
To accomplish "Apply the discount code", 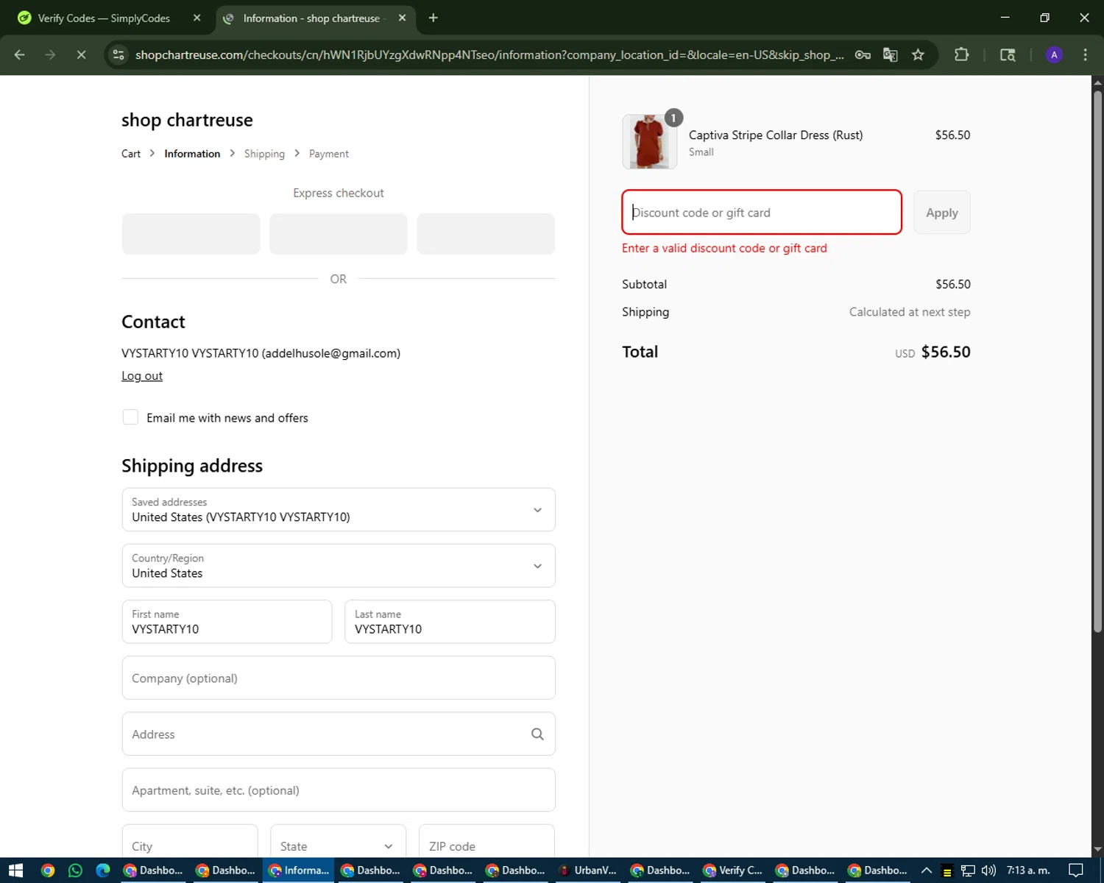I will coord(941,213).
